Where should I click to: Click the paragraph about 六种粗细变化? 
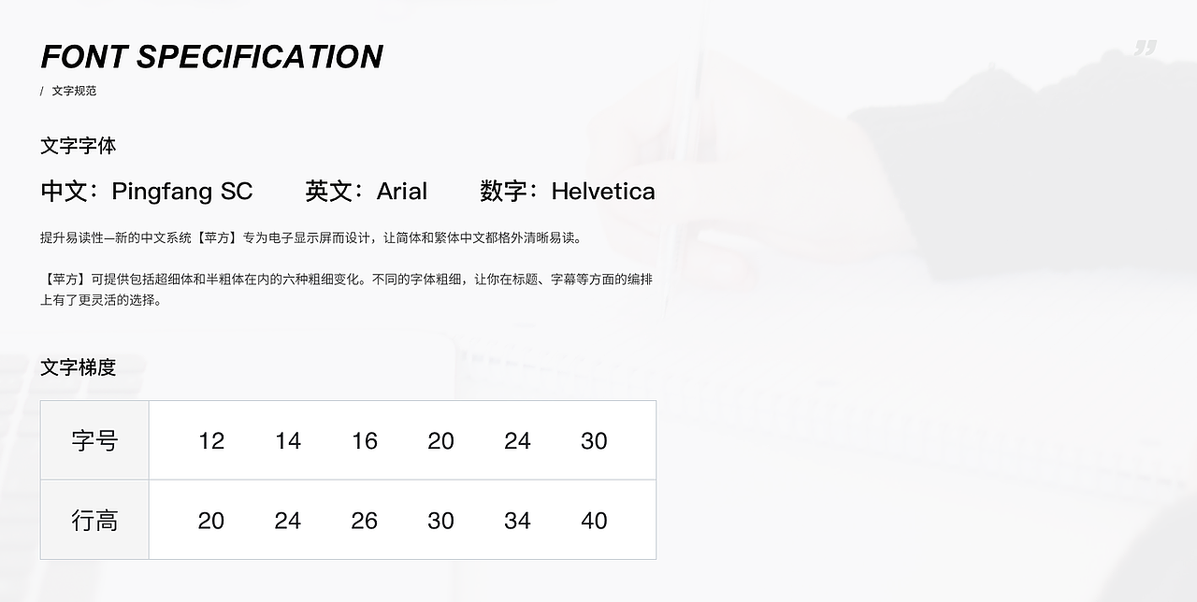pos(346,290)
